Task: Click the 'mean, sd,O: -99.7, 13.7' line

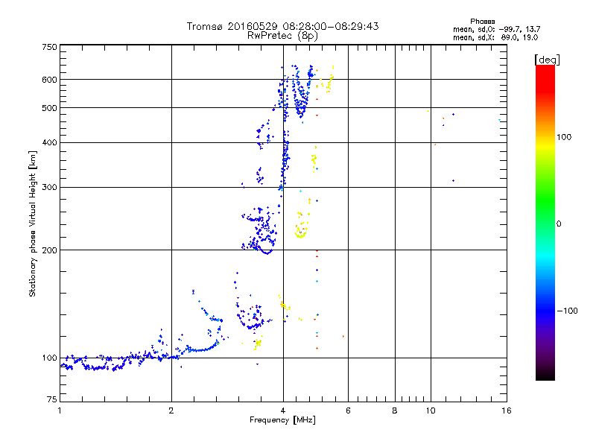Action: (x=496, y=29)
